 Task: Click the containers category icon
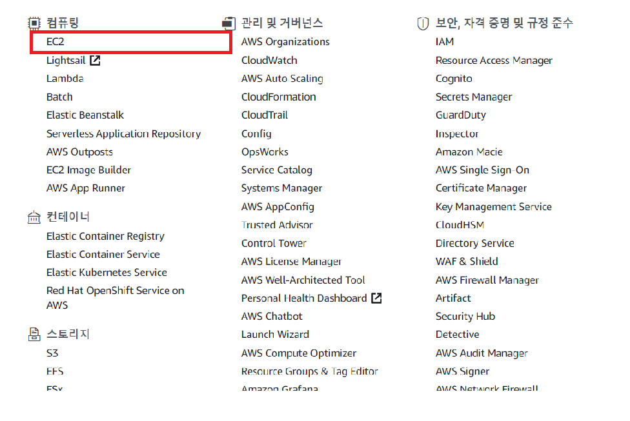point(34,217)
